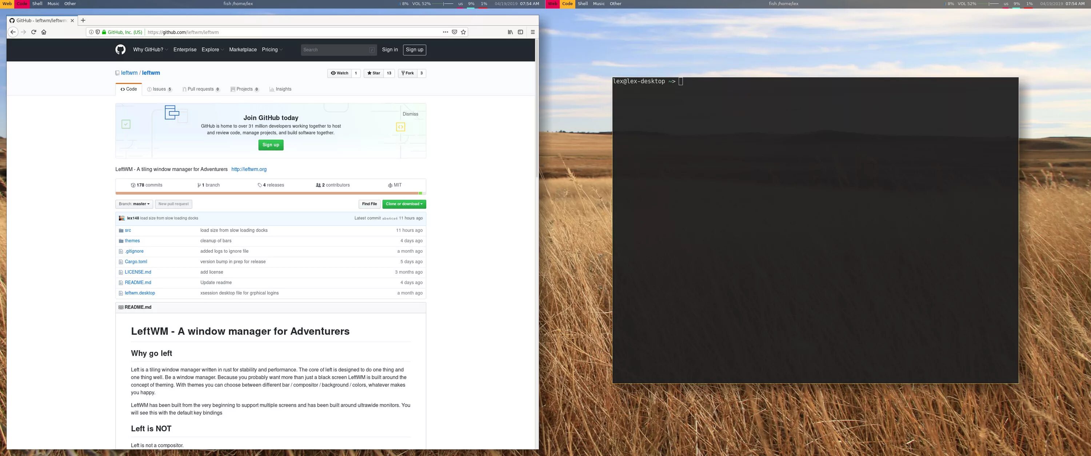The image size is (1091, 456).
Task: Click the GitHub octocat logo
Action: [120, 49]
